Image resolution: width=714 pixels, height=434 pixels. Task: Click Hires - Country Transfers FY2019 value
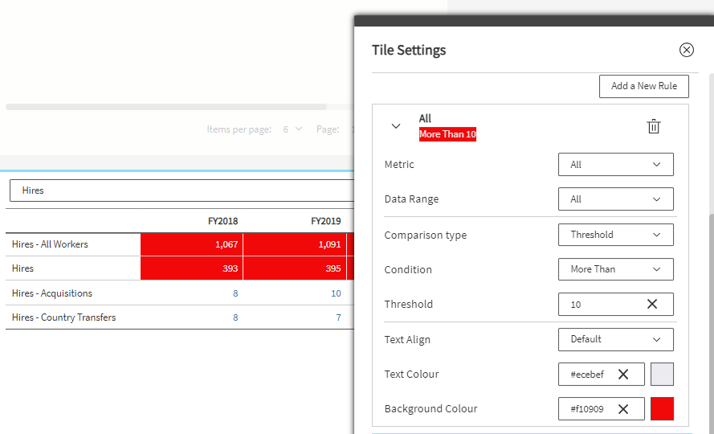tap(337, 317)
